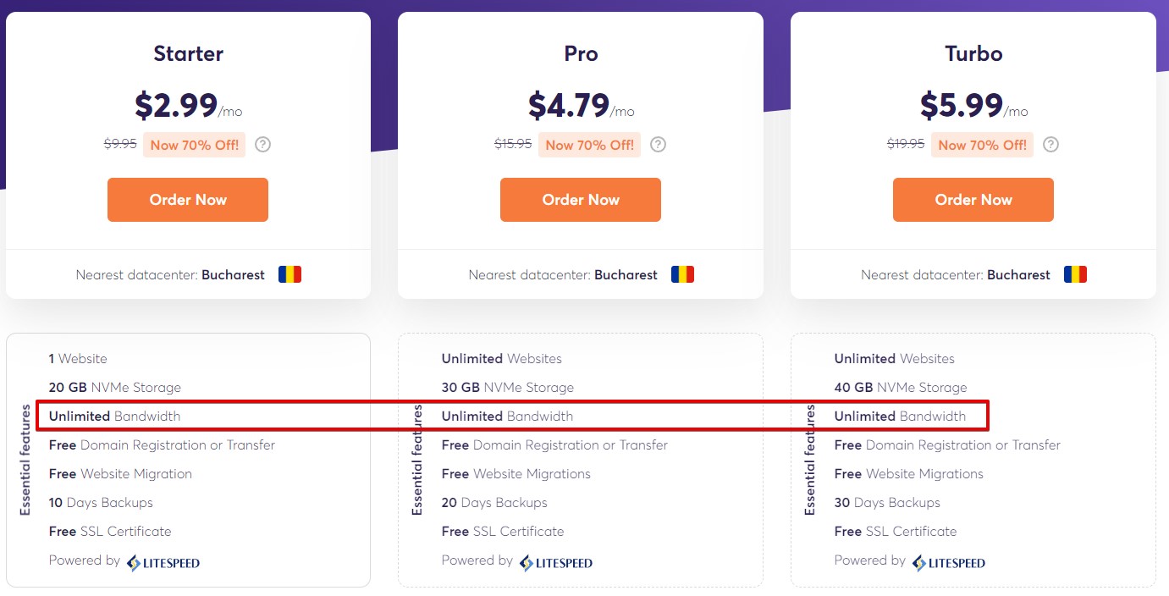Click the LiteSpeed logo in Pro features

[x=556, y=563]
